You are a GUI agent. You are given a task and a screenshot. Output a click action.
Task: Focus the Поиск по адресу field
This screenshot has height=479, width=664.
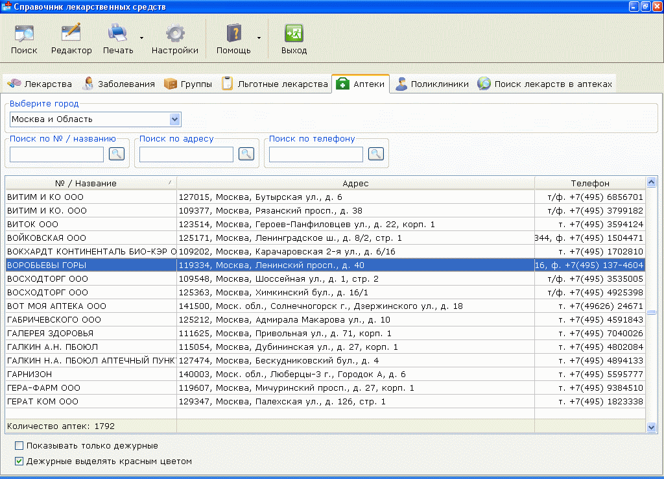coord(186,154)
